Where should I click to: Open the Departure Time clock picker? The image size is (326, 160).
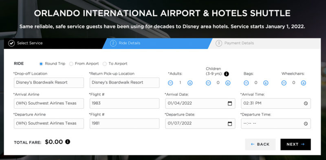tap(306, 124)
